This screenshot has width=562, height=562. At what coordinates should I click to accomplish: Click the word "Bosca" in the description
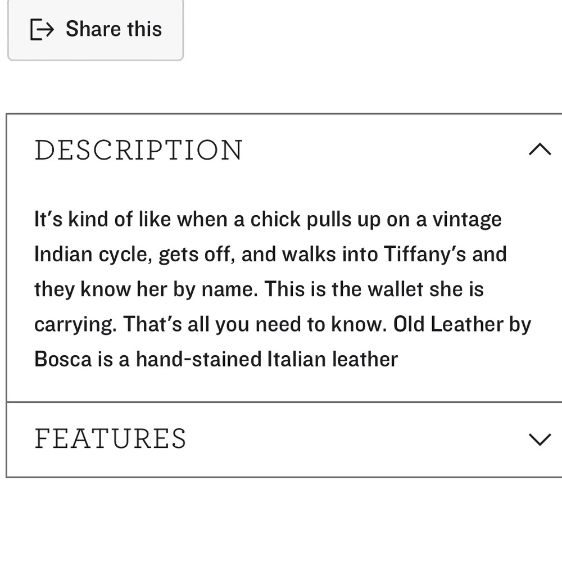point(63,359)
